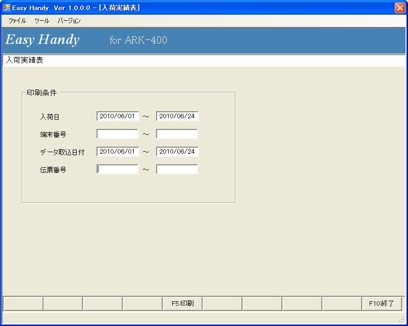408x326 pixels.
Task: Click the 入荷日 end date field
Action: 177,116
